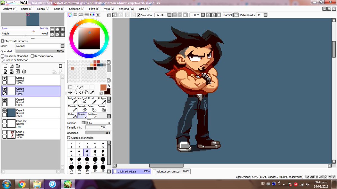Expand Efectos de Pinturas section
The image size is (337, 189).
(x=3, y=41)
